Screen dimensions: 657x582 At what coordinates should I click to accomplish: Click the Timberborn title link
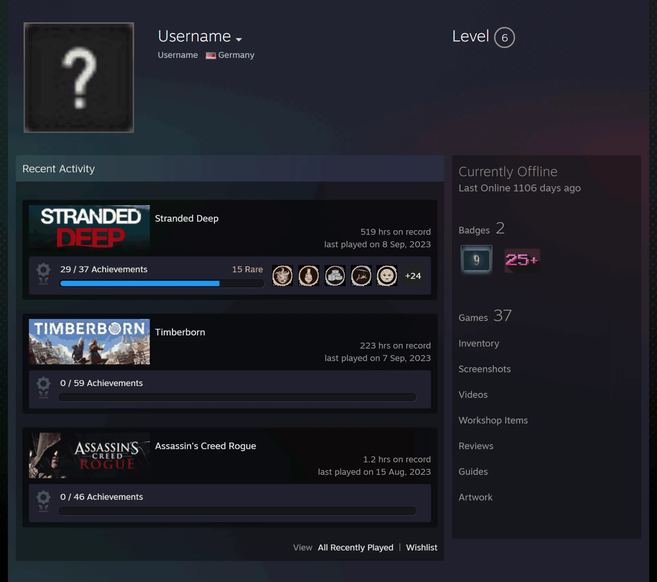(180, 332)
